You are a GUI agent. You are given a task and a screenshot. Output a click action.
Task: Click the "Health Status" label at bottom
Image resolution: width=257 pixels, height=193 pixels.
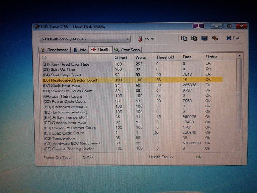[161, 157]
